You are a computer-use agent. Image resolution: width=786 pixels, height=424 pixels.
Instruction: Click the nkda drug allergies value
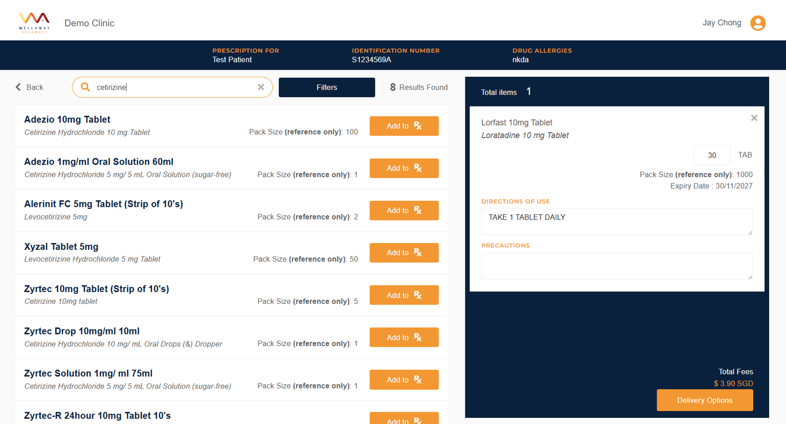coord(520,60)
